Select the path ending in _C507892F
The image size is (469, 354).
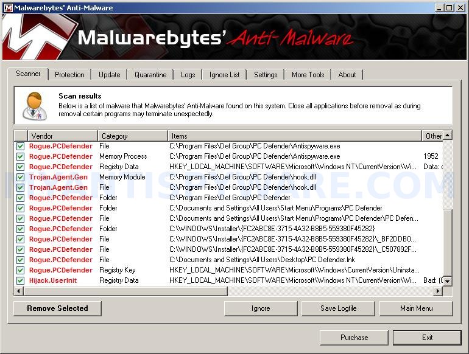[x=293, y=249]
